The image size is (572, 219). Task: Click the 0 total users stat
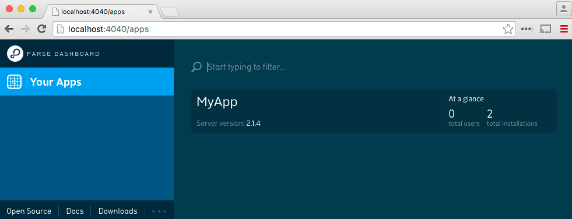[464, 118]
